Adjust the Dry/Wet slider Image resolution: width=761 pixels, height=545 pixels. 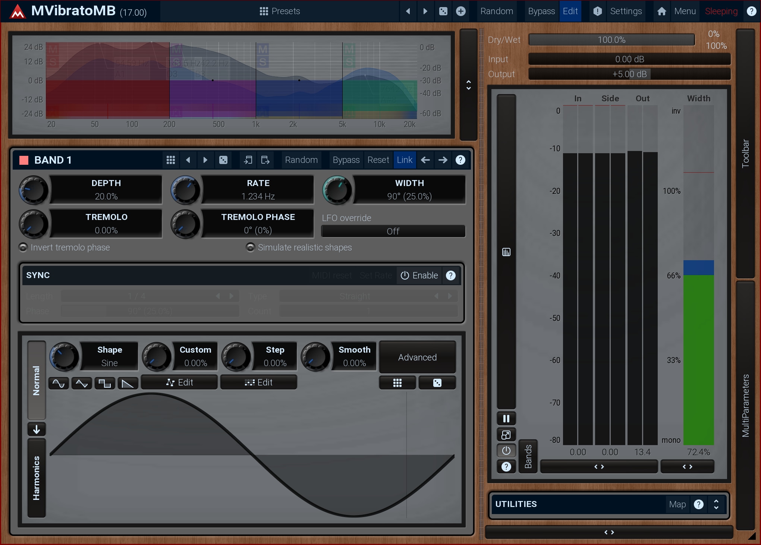(611, 40)
